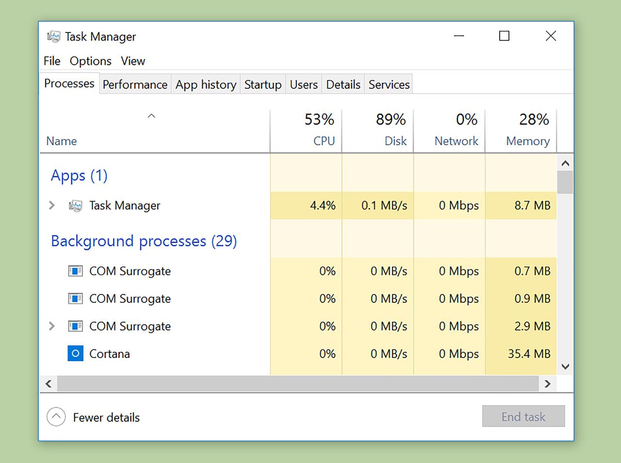The height and width of the screenshot is (463, 621).
Task: Open the View menu
Action: click(x=132, y=61)
